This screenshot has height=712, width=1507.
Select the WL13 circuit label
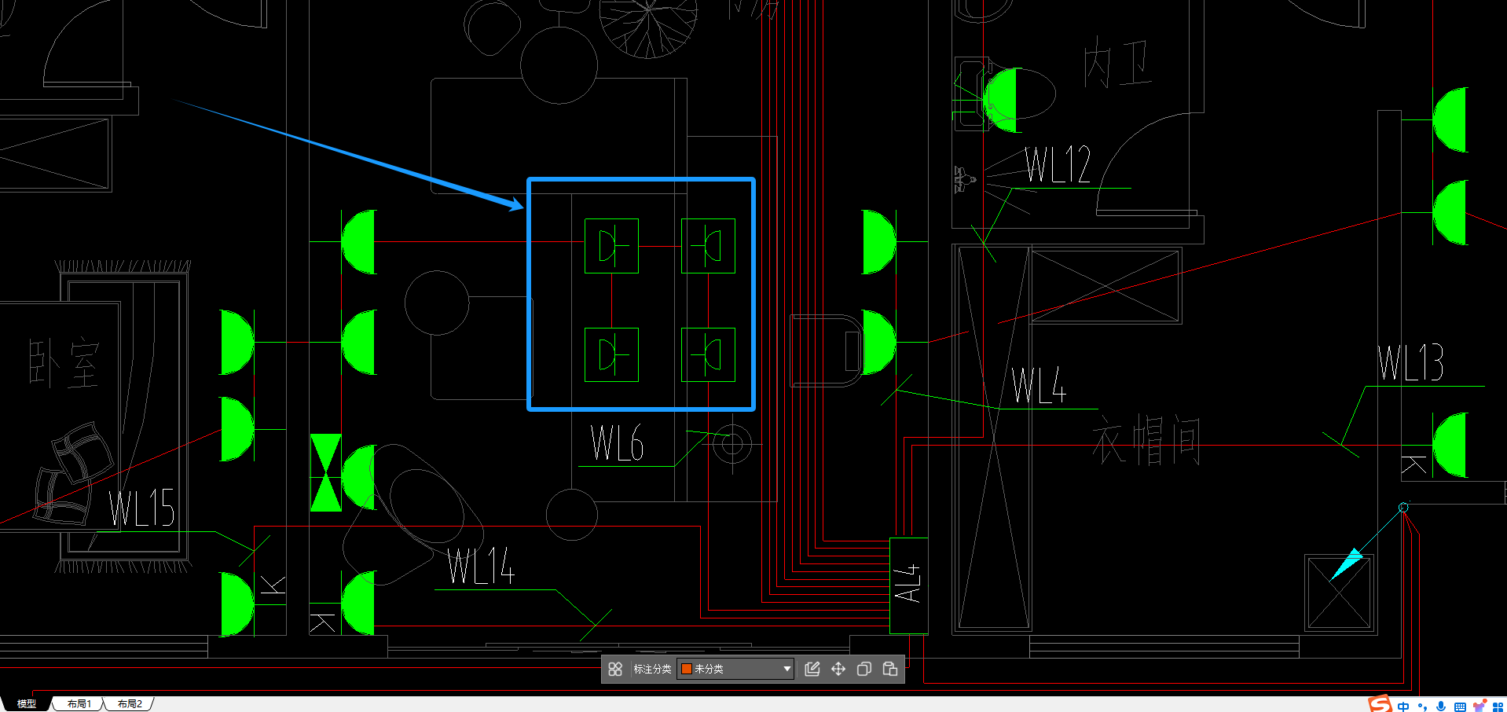click(1410, 363)
